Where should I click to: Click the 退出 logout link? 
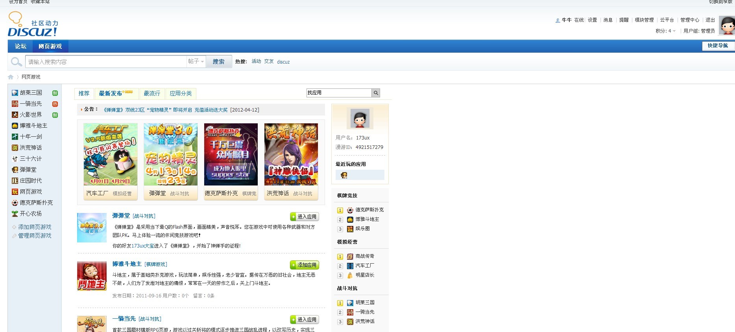(x=710, y=20)
